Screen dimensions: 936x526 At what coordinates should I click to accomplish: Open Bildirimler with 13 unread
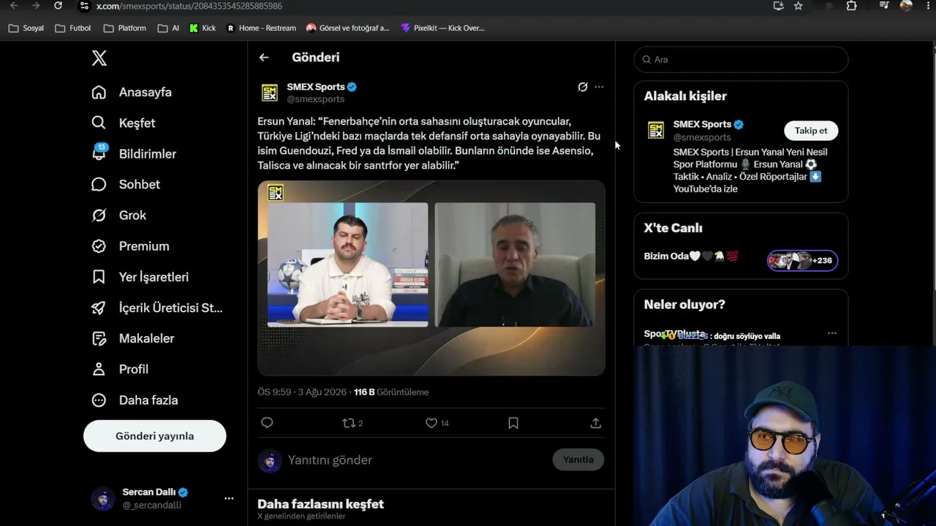coord(134,153)
